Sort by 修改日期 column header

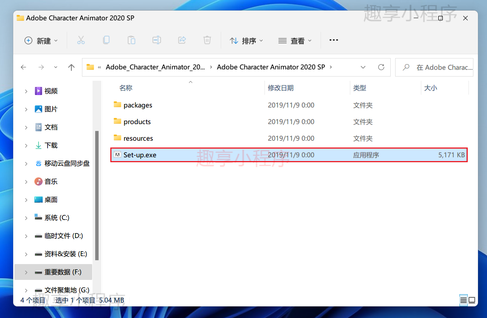point(281,88)
